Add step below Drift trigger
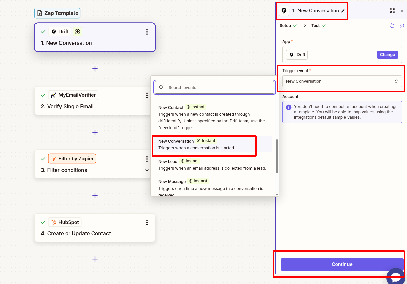407x284 pixels. click(95, 69)
